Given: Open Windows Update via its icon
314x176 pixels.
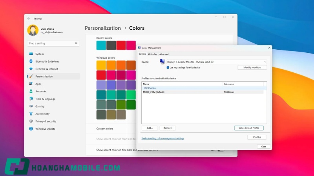Looking at the screenshot, I should tap(31, 129).
